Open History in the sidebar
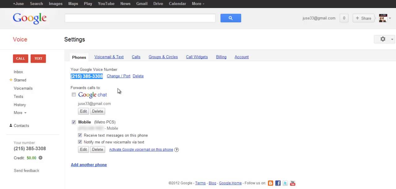Screen dimensions: 396x189 point(20,105)
